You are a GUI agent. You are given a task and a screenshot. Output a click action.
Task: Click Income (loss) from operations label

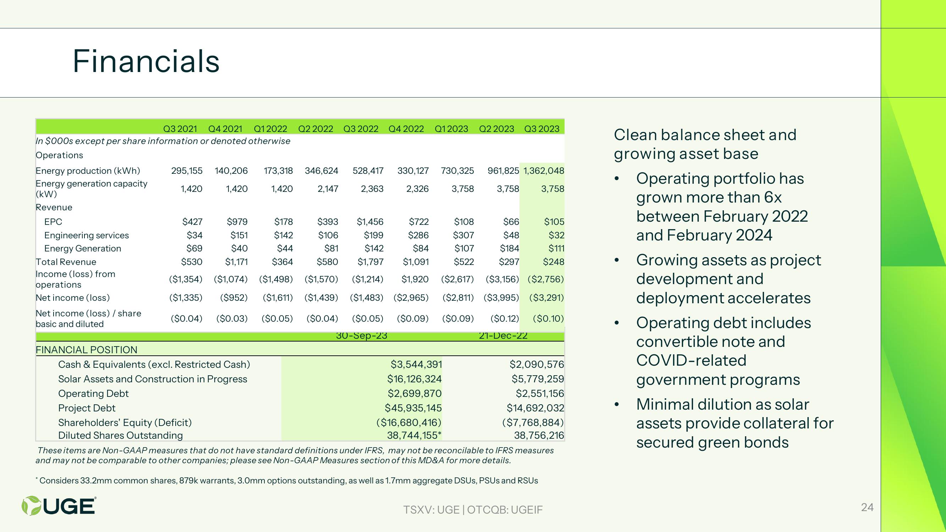click(75, 279)
